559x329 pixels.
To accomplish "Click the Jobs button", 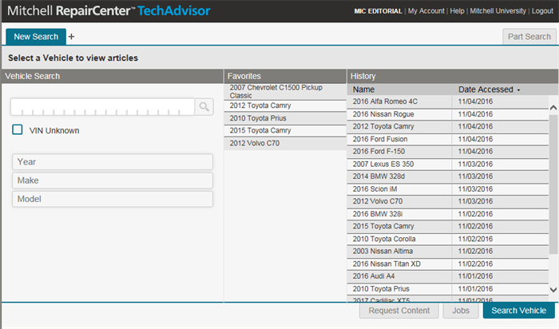I will [x=461, y=311].
